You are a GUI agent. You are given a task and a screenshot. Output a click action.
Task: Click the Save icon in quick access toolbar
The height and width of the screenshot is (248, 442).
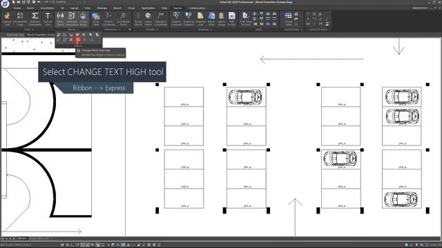tap(23, 2)
